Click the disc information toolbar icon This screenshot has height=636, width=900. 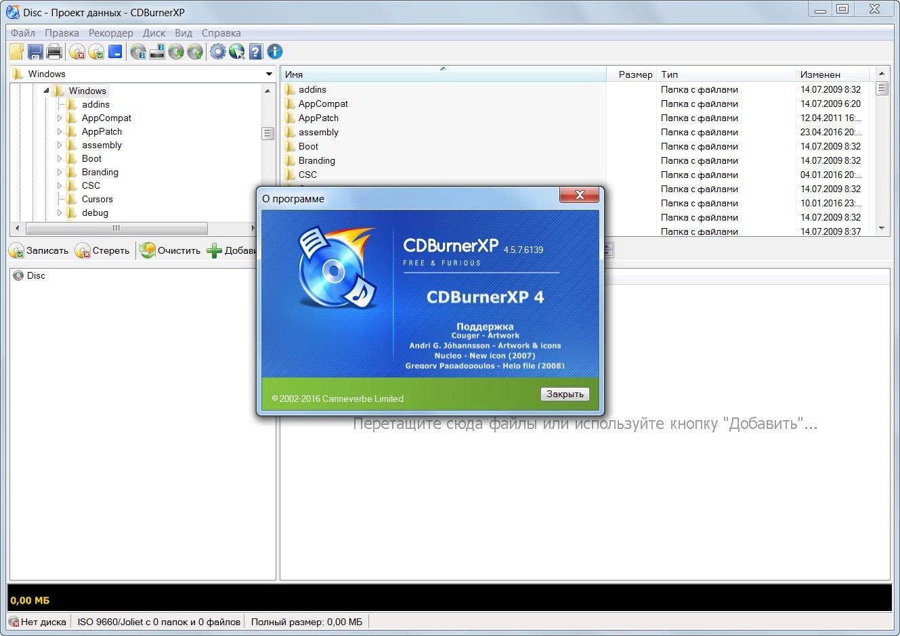[138, 51]
